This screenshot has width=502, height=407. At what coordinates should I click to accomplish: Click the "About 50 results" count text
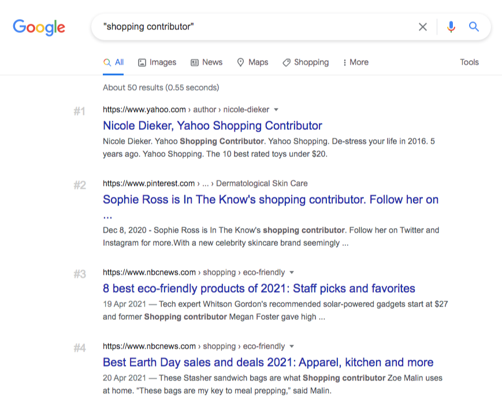tap(161, 88)
